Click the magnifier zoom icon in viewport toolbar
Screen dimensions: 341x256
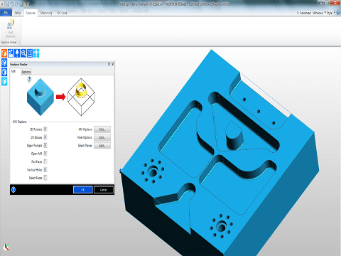tap(23, 53)
